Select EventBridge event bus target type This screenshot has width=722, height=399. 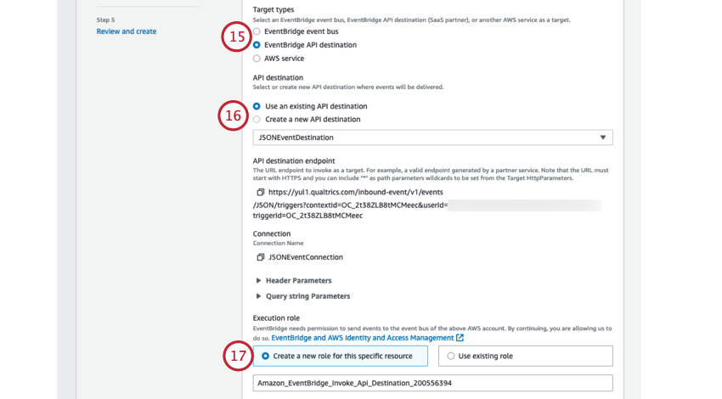pyautogui.click(x=257, y=31)
